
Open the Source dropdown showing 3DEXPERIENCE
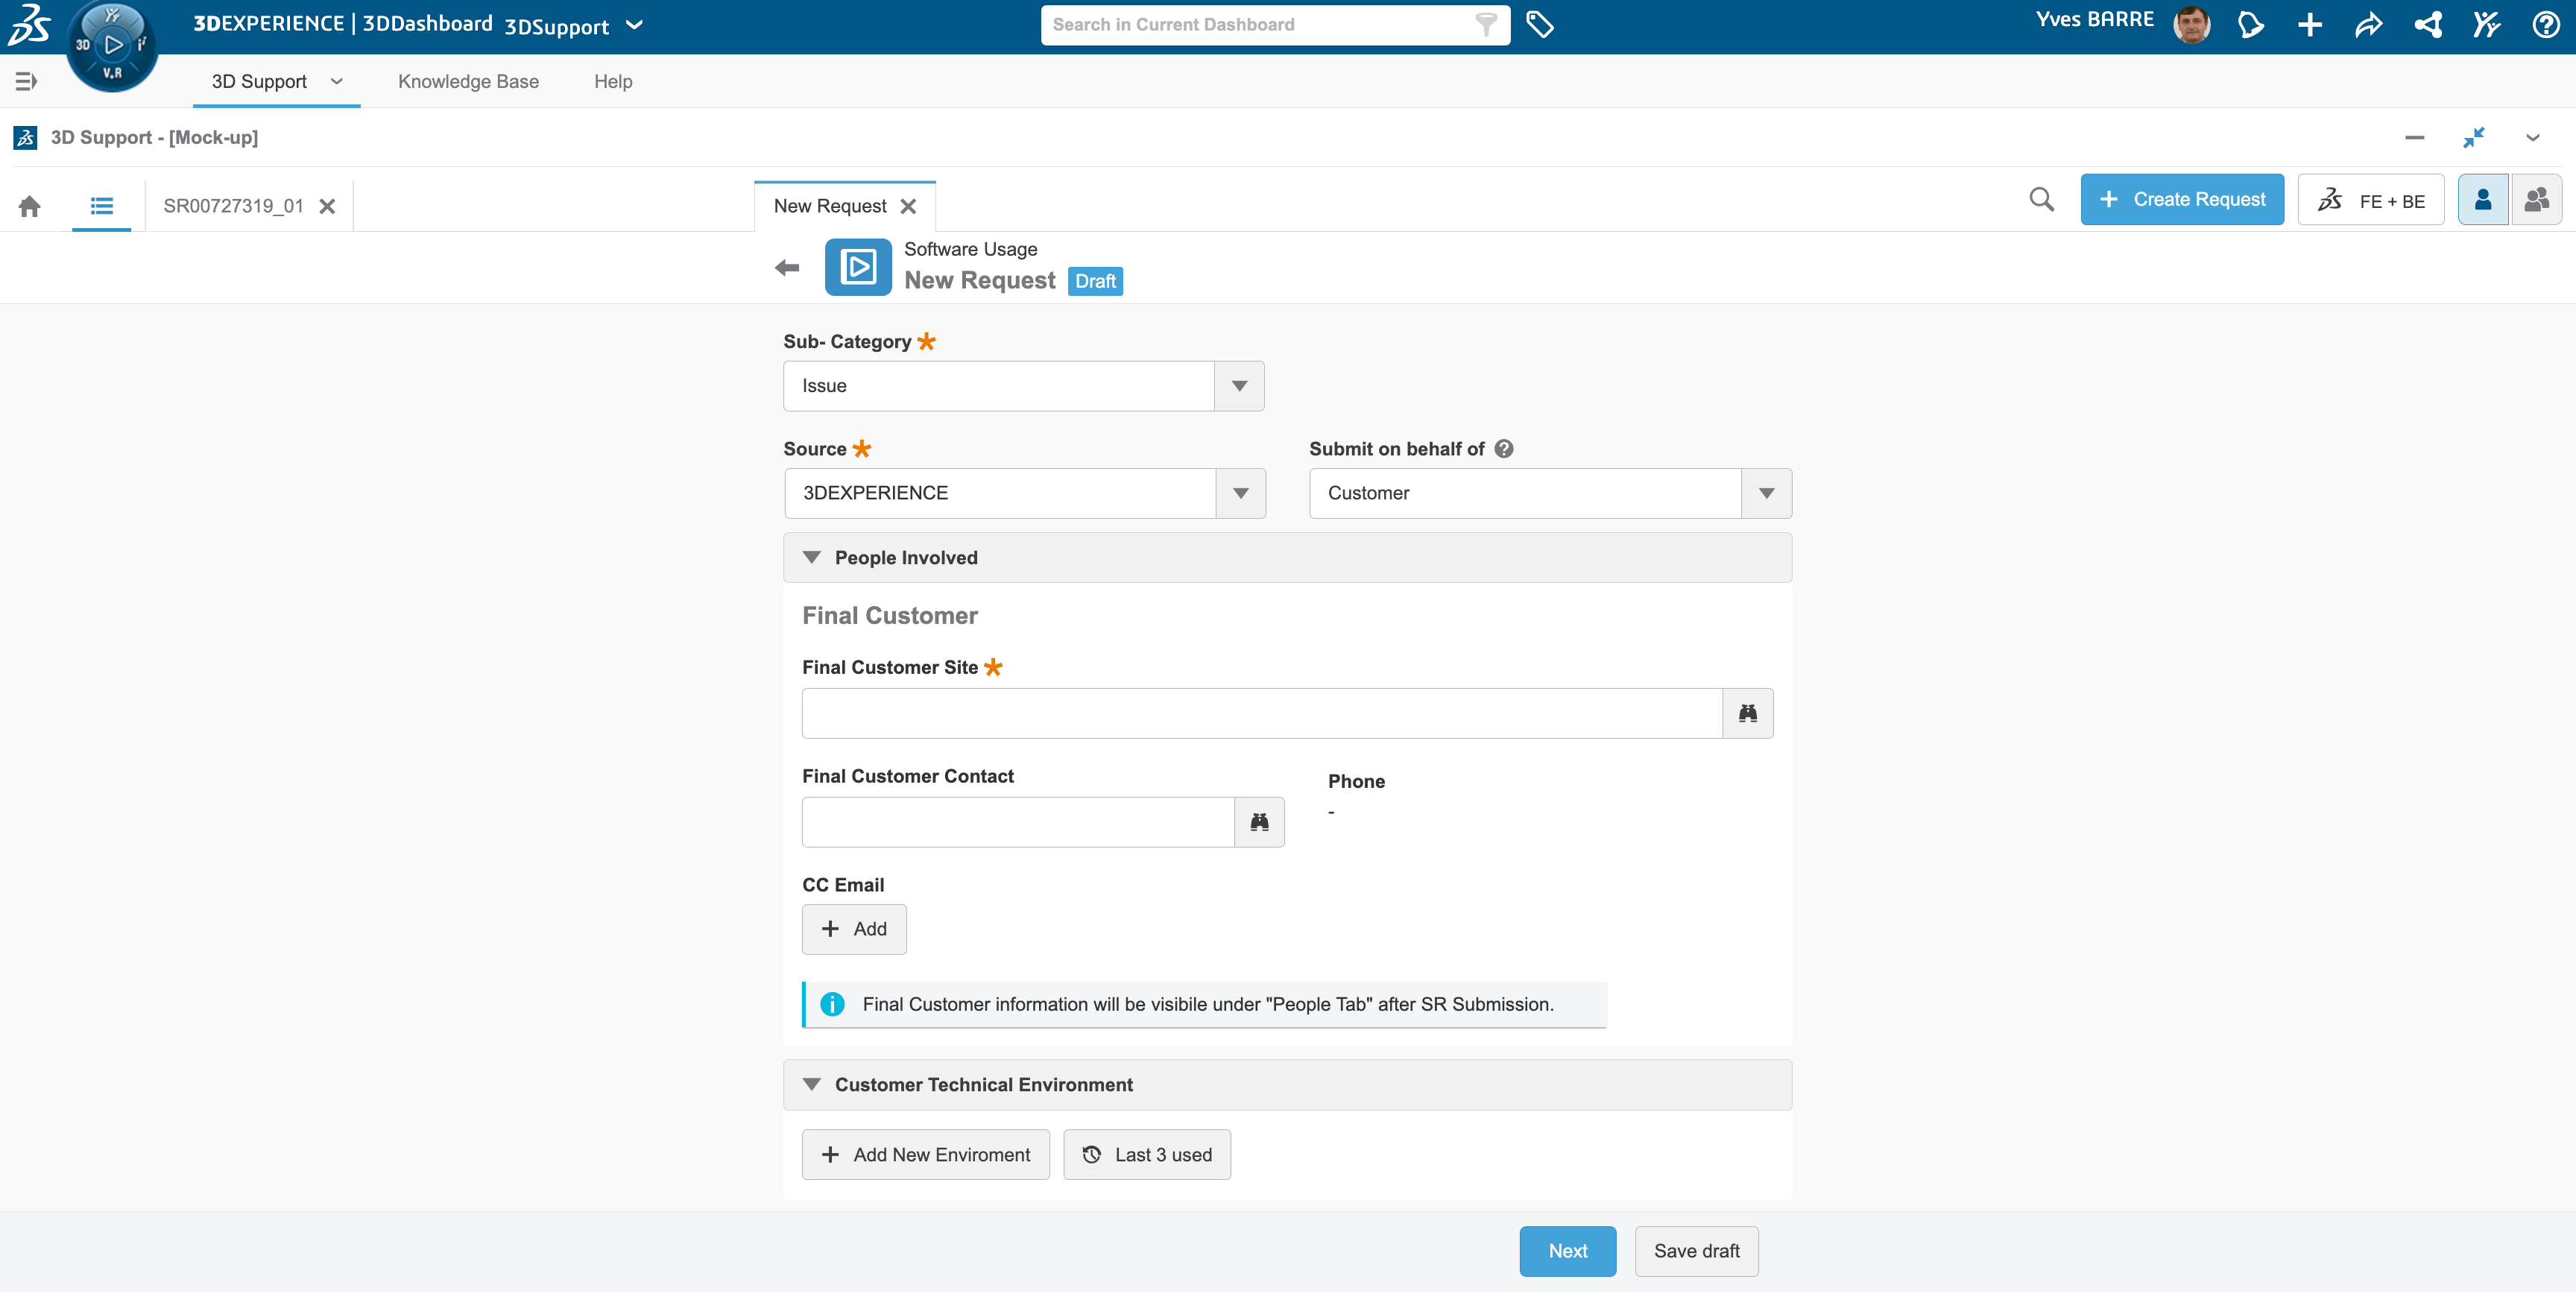[1240, 494]
